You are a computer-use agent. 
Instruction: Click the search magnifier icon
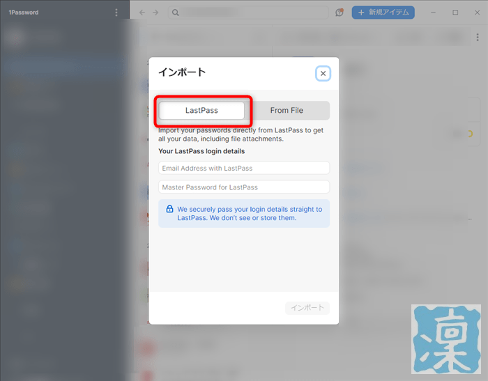coord(176,13)
